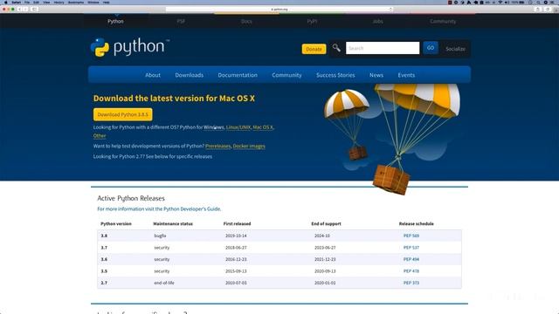Click the 'bugfix' maintenance status cell

click(x=160, y=235)
